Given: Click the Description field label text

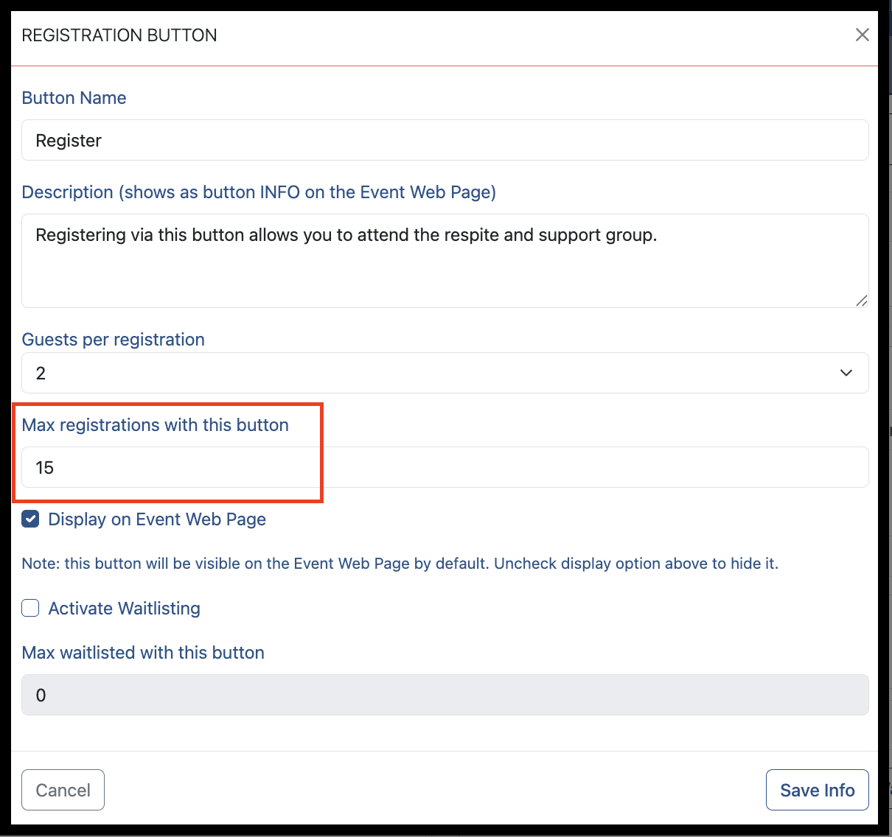Looking at the screenshot, I should [x=259, y=192].
